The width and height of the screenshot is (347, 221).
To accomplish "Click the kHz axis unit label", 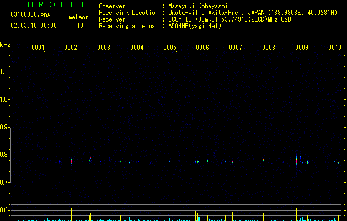I will (x=5, y=45).
